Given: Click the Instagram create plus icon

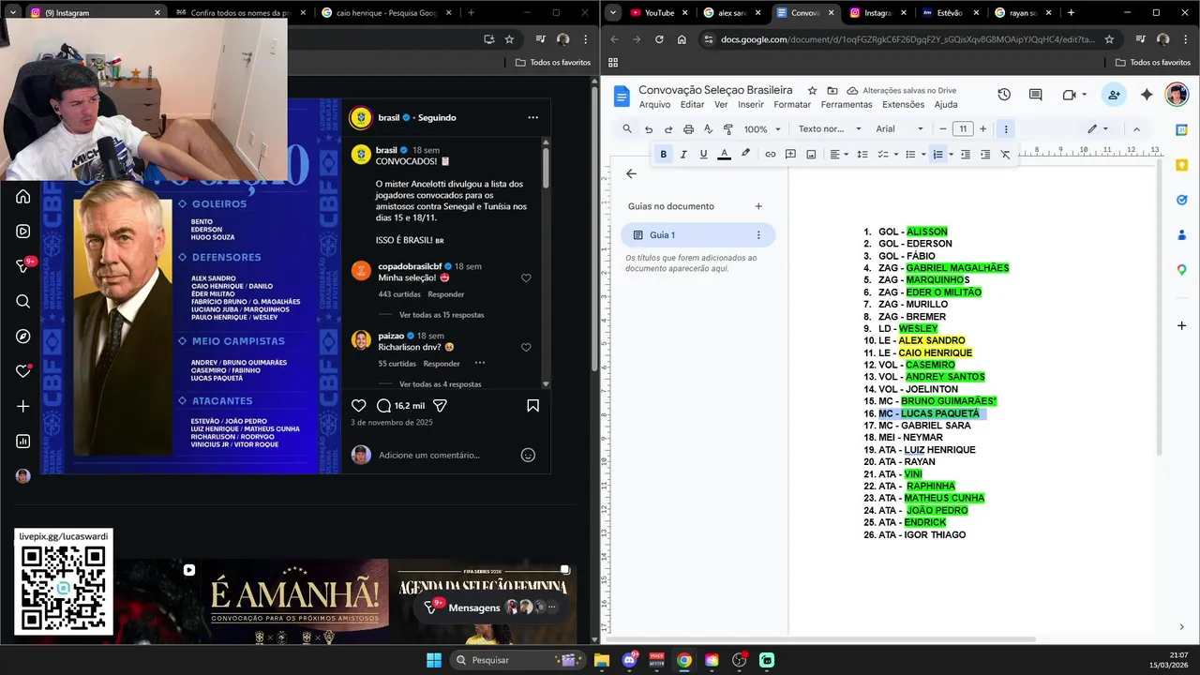Looking at the screenshot, I should (x=23, y=407).
